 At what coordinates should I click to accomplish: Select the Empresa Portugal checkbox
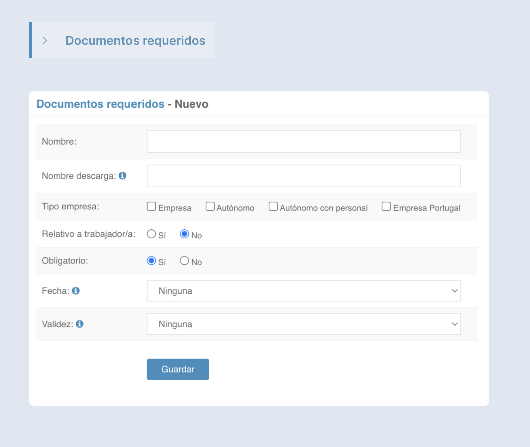point(386,206)
